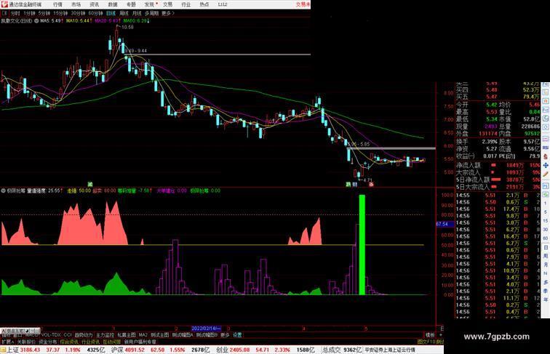Choose 1-minute button in right toolbar
This screenshot has height=354, width=550.
pyautogui.click(x=546, y=204)
